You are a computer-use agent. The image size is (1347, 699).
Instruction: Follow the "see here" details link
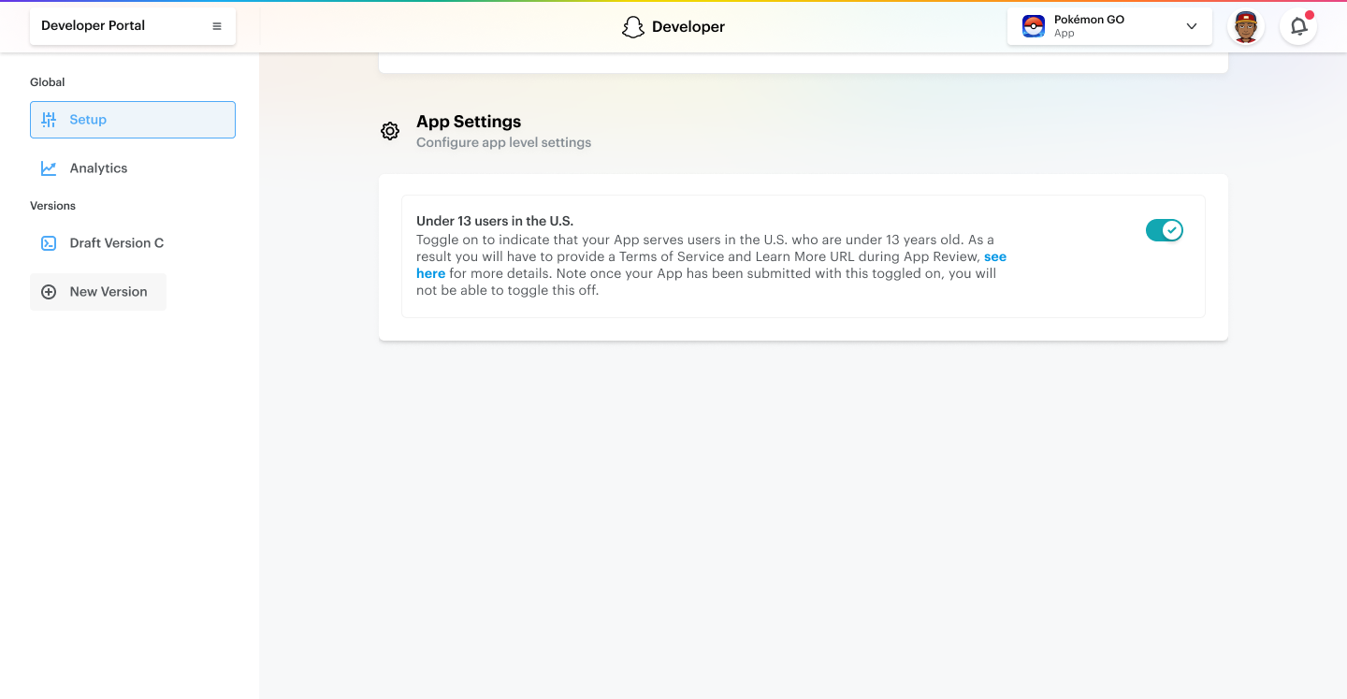point(995,256)
